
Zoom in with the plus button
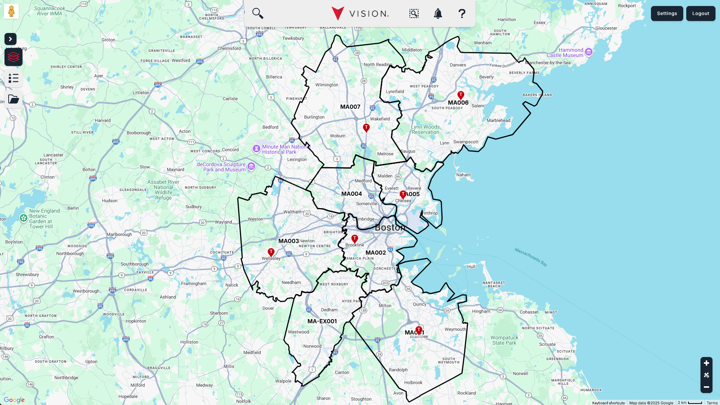[706, 363]
